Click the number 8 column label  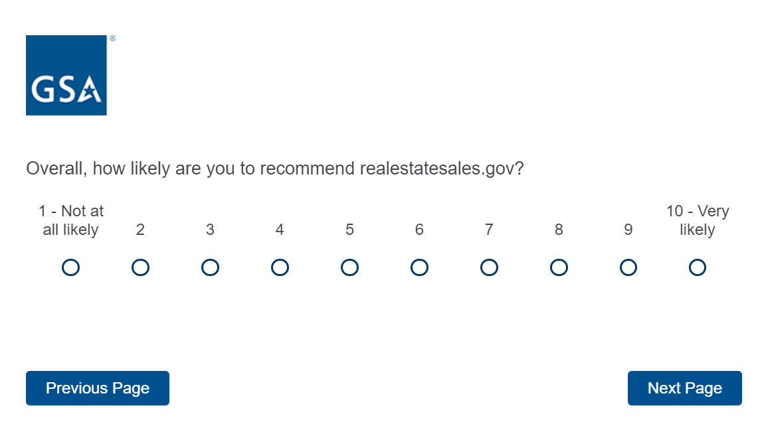[x=559, y=230]
